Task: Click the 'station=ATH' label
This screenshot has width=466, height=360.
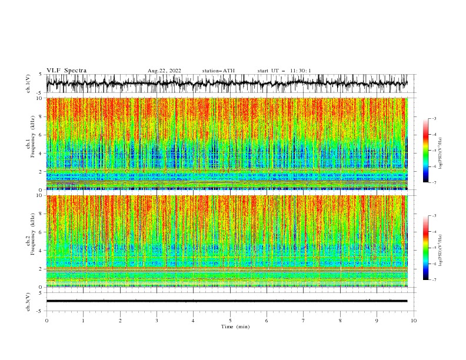Action: point(218,71)
